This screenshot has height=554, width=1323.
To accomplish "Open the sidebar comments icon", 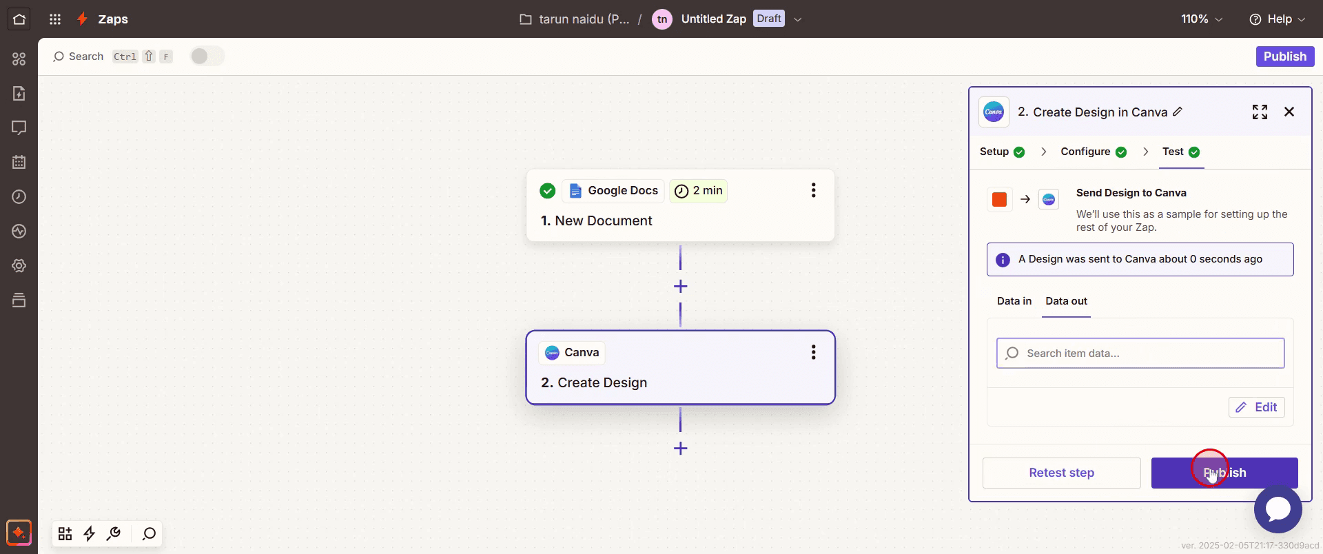I will 19,127.
